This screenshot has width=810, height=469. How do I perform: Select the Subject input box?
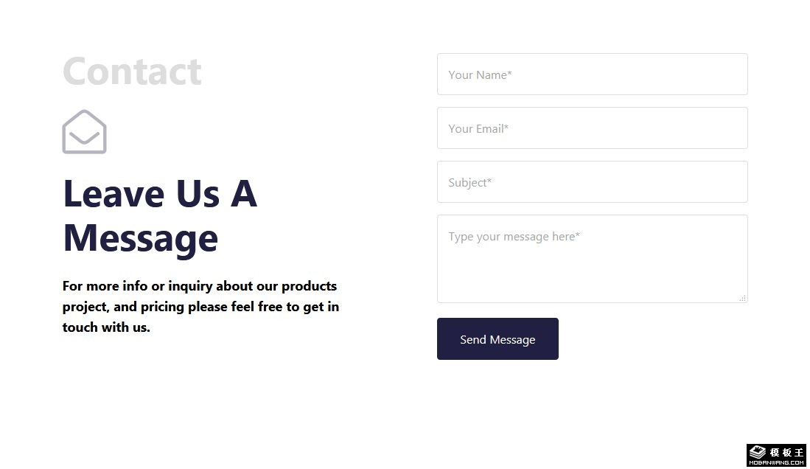pyautogui.click(x=592, y=181)
